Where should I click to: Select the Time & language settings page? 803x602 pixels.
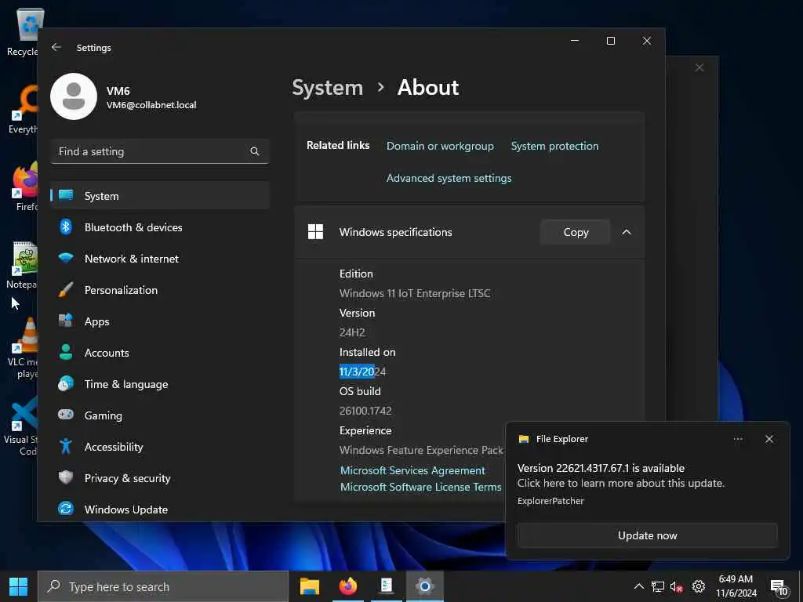pyautogui.click(x=160, y=384)
